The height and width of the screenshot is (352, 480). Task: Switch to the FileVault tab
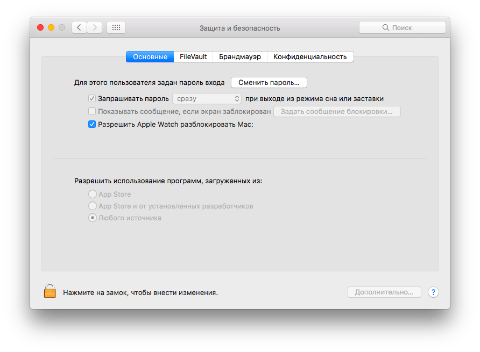coord(193,57)
